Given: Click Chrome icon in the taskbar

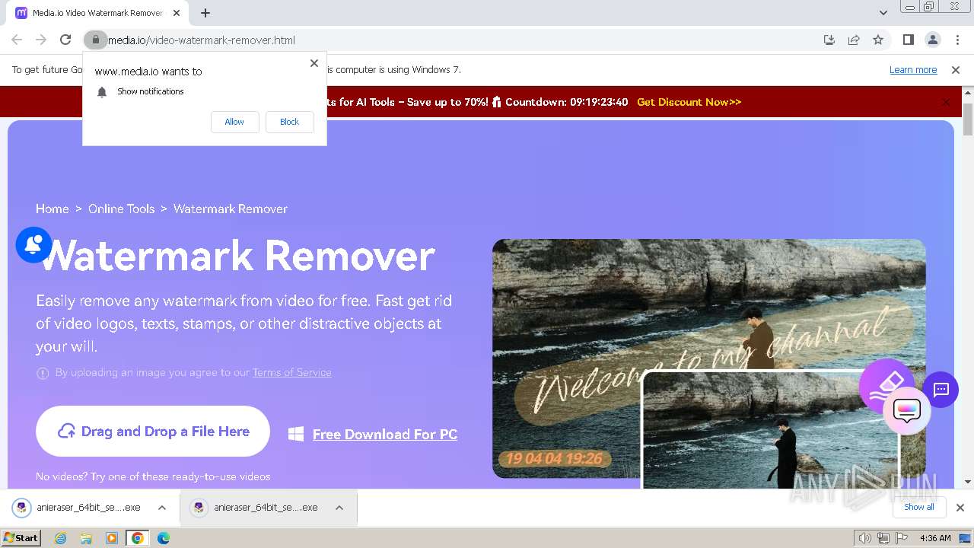Looking at the screenshot, I should point(137,538).
